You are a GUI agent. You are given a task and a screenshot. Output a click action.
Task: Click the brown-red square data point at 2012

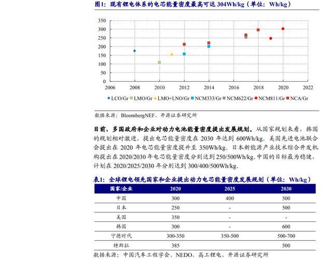(x=184, y=44)
